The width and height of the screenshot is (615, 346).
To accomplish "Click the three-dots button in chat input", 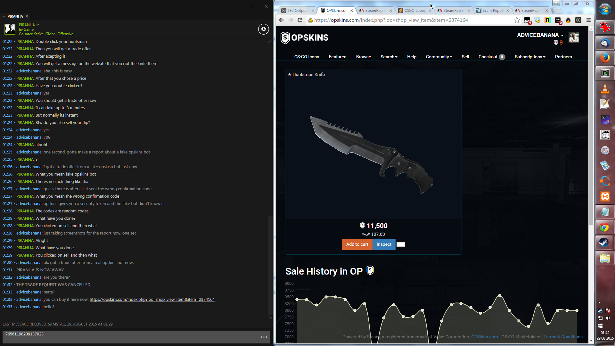I will [264, 337].
